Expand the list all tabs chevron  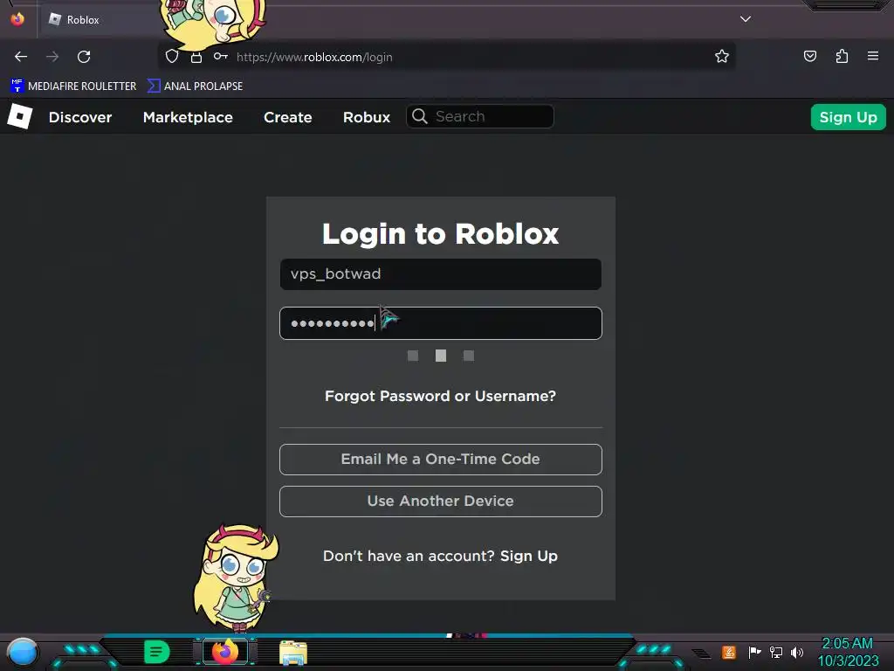(746, 19)
